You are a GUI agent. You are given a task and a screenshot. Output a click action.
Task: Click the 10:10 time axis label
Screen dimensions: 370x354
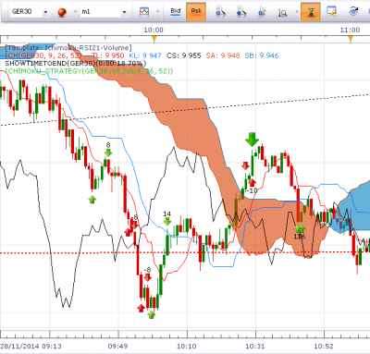point(187,347)
